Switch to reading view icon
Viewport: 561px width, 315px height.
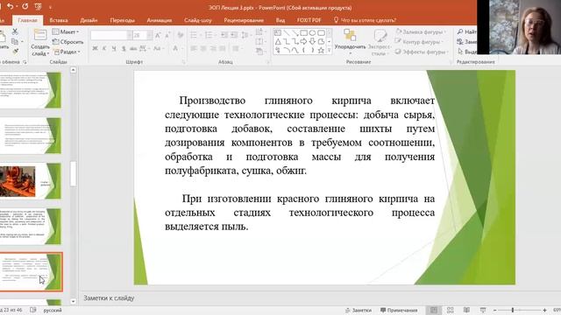(x=466, y=310)
